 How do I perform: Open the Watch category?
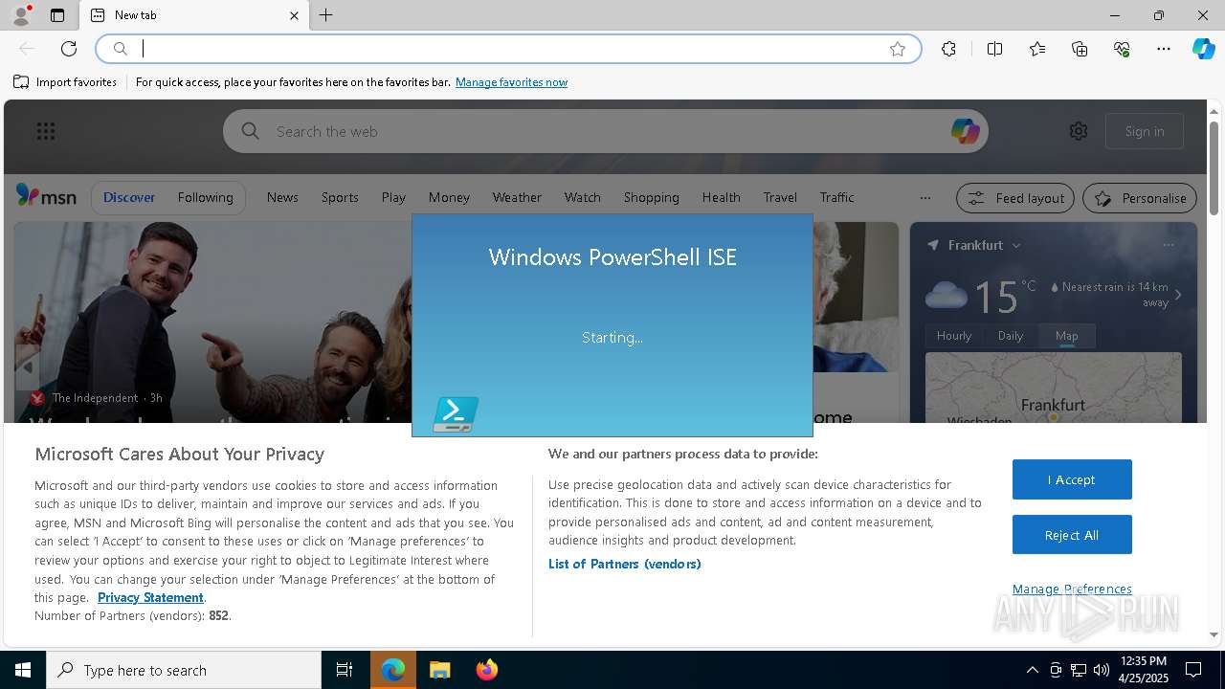point(582,197)
